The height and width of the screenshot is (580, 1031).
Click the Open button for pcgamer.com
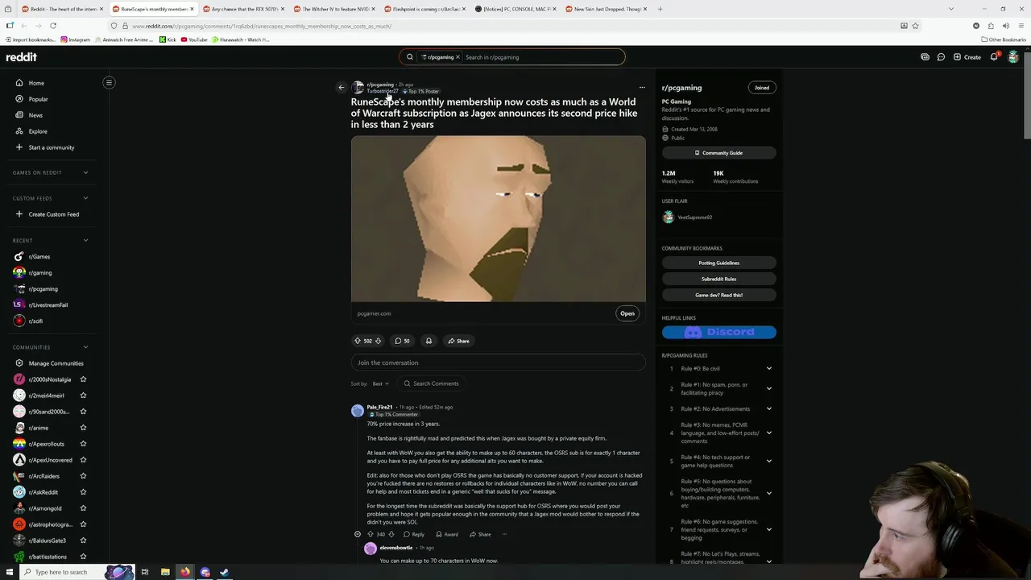click(x=627, y=313)
